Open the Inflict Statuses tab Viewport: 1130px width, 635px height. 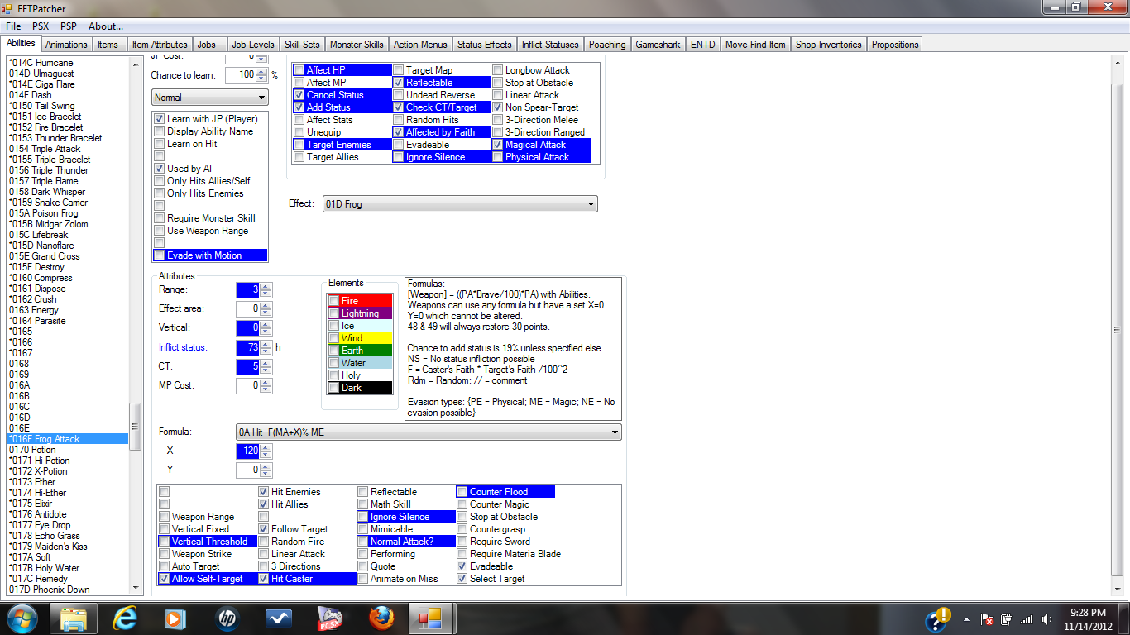(x=550, y=45)
